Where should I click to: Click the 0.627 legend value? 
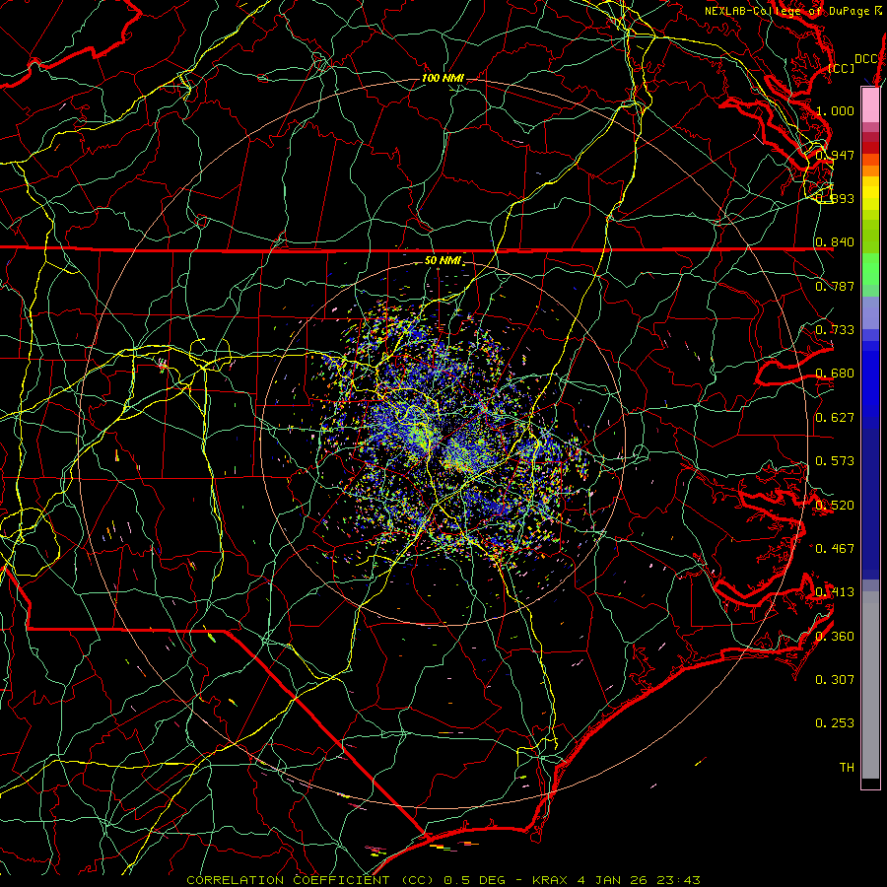(x=835, y=418)
